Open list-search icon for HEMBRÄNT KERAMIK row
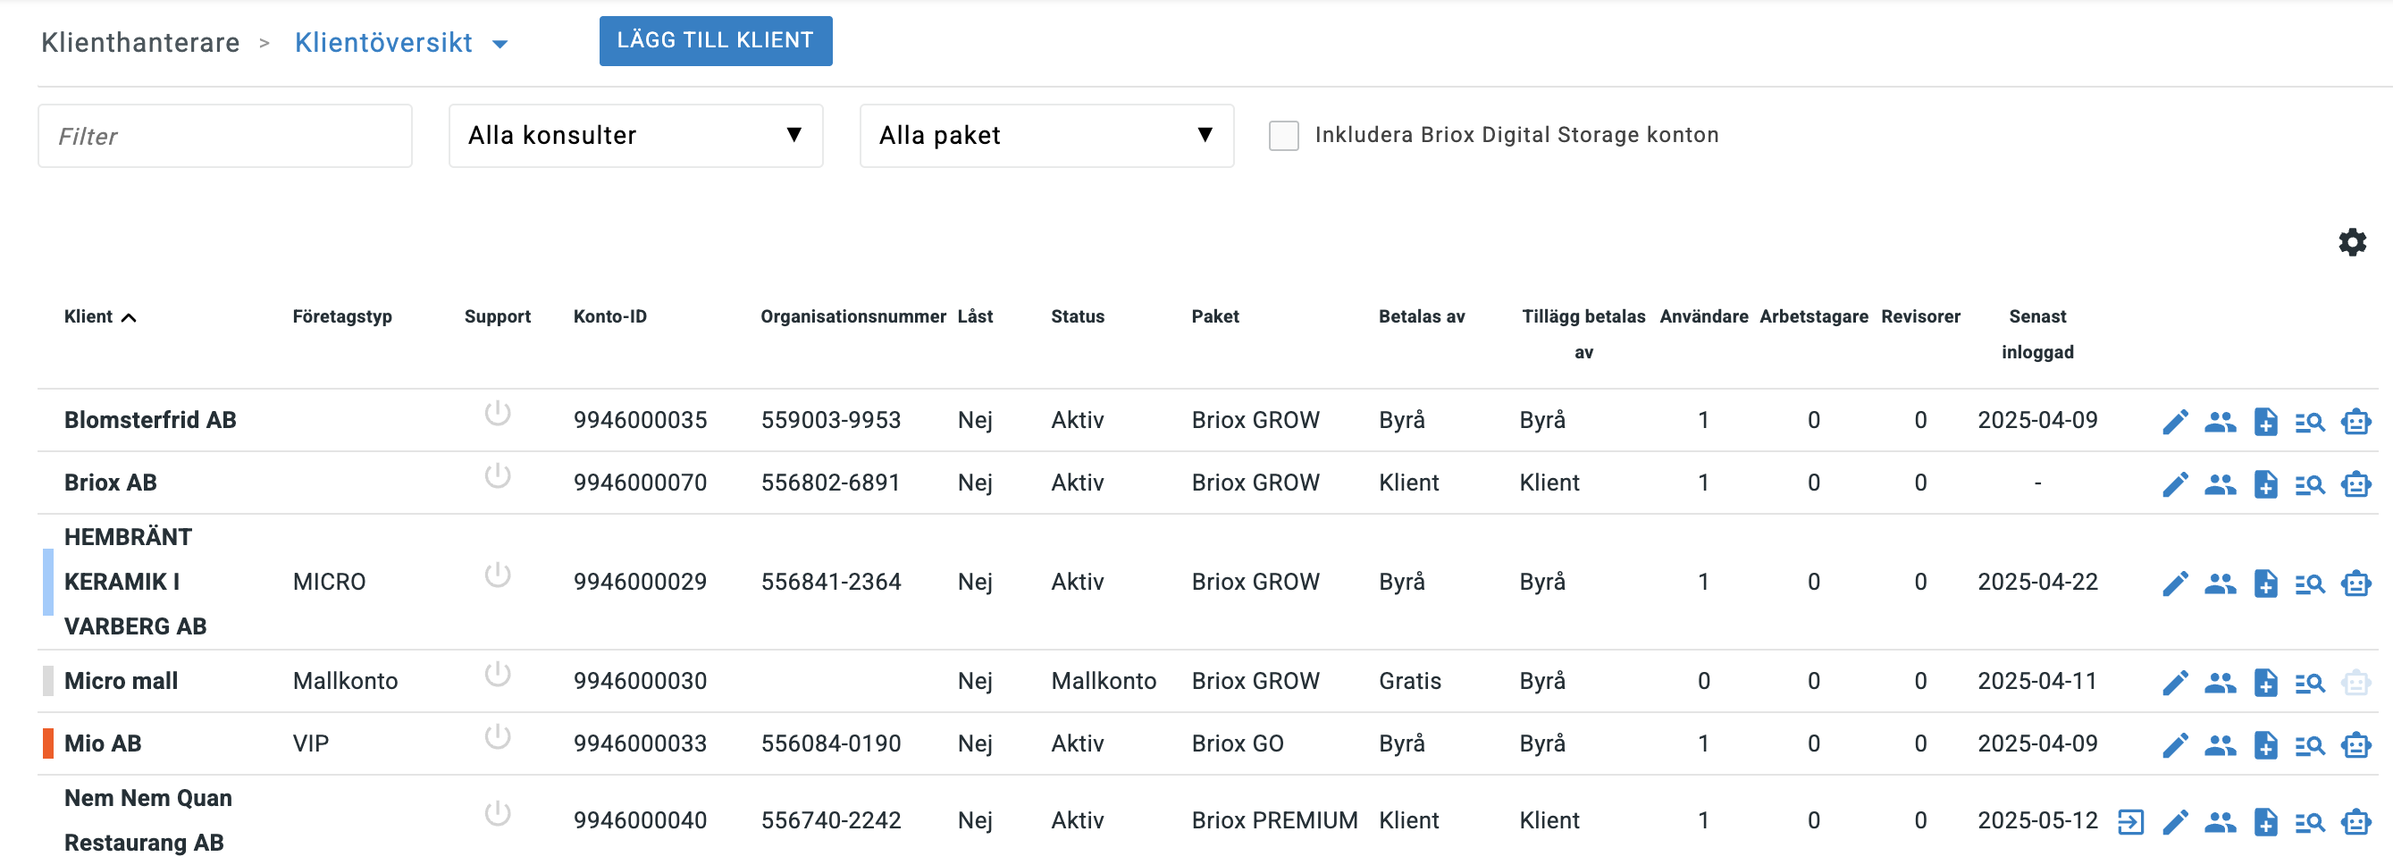 2309,585
